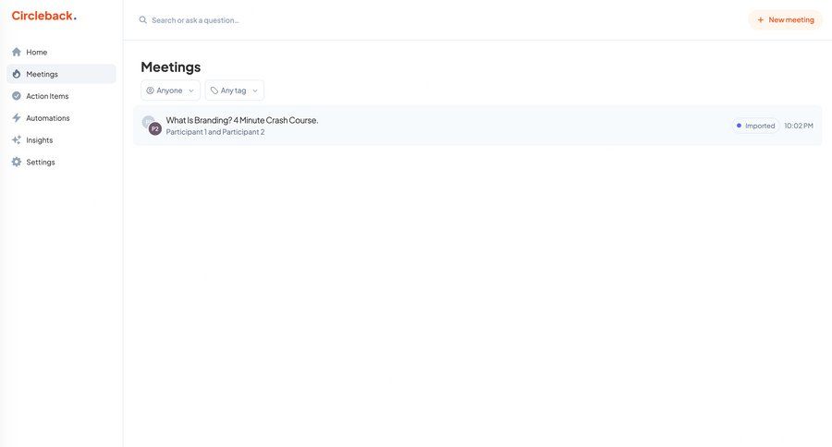Open Action Items from the sidebar
The image size is (832, 447).
point(47,96)
